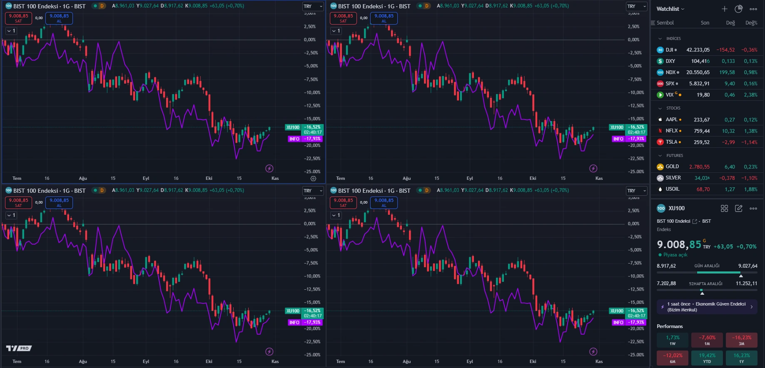Open the TRY currency dropdown in top-left chart

(x=313, y=6)
